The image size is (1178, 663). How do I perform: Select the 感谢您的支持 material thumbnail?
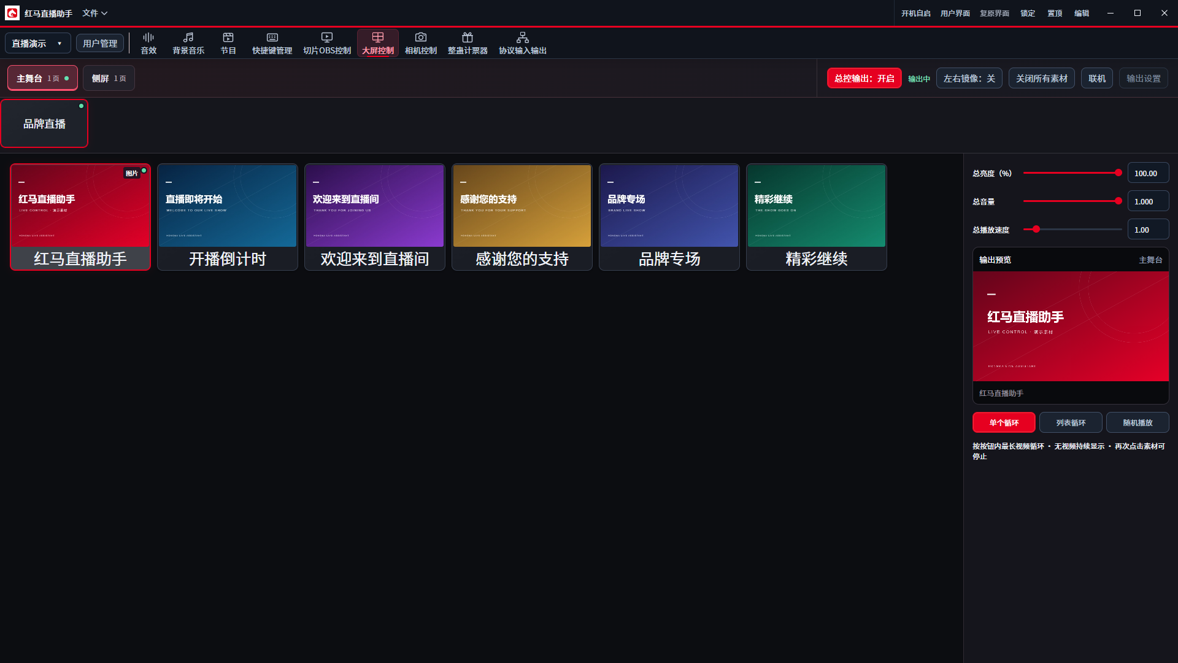522,217
